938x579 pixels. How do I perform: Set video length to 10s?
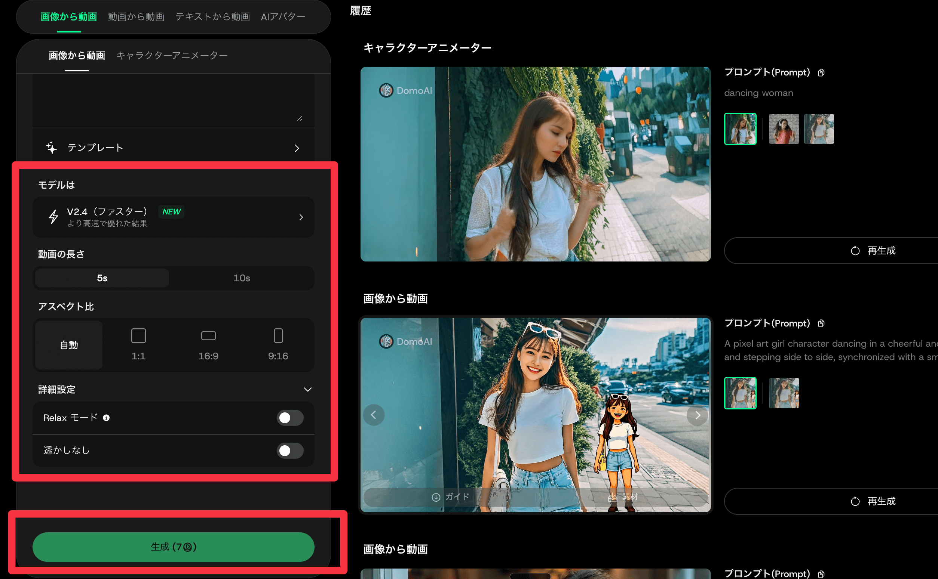point(242,278)
